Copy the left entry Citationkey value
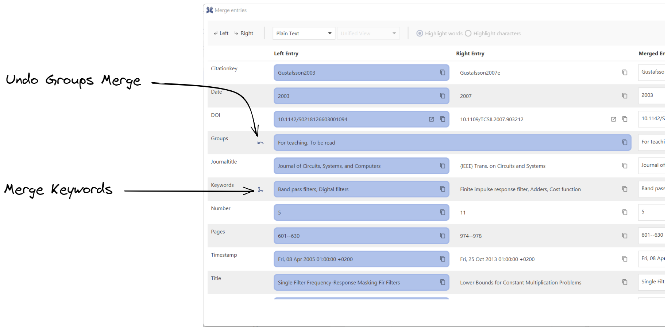Image resolution: width=668 pixels, height=330 pixels. [443, 72]
